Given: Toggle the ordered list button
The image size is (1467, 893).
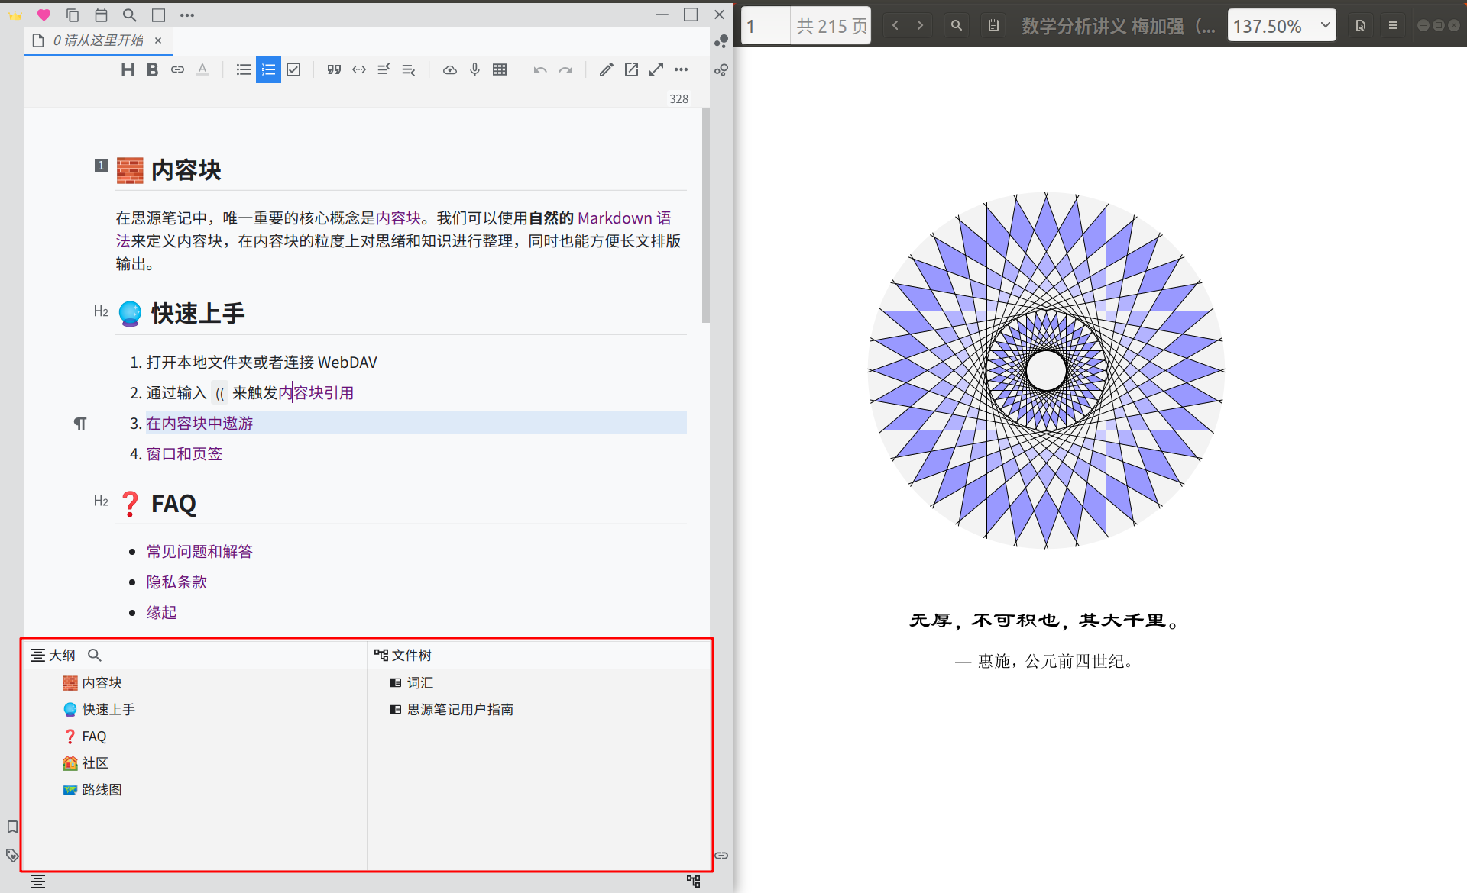Looking at the screenshot, I should [x=268, y=69].
